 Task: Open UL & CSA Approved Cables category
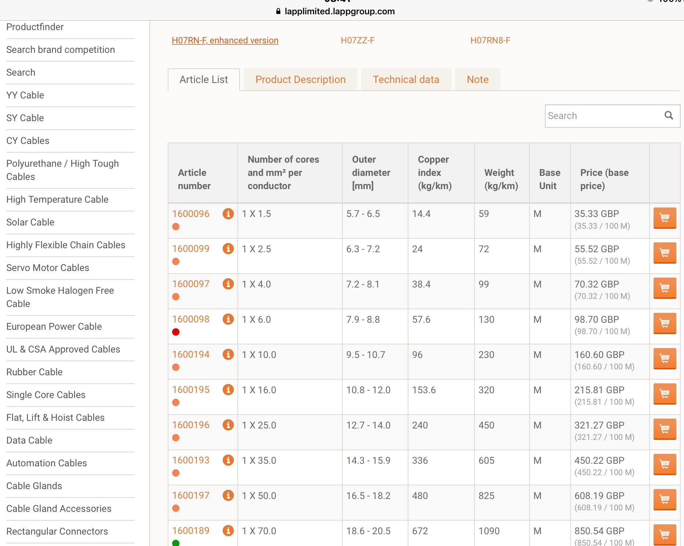(63, 349)
